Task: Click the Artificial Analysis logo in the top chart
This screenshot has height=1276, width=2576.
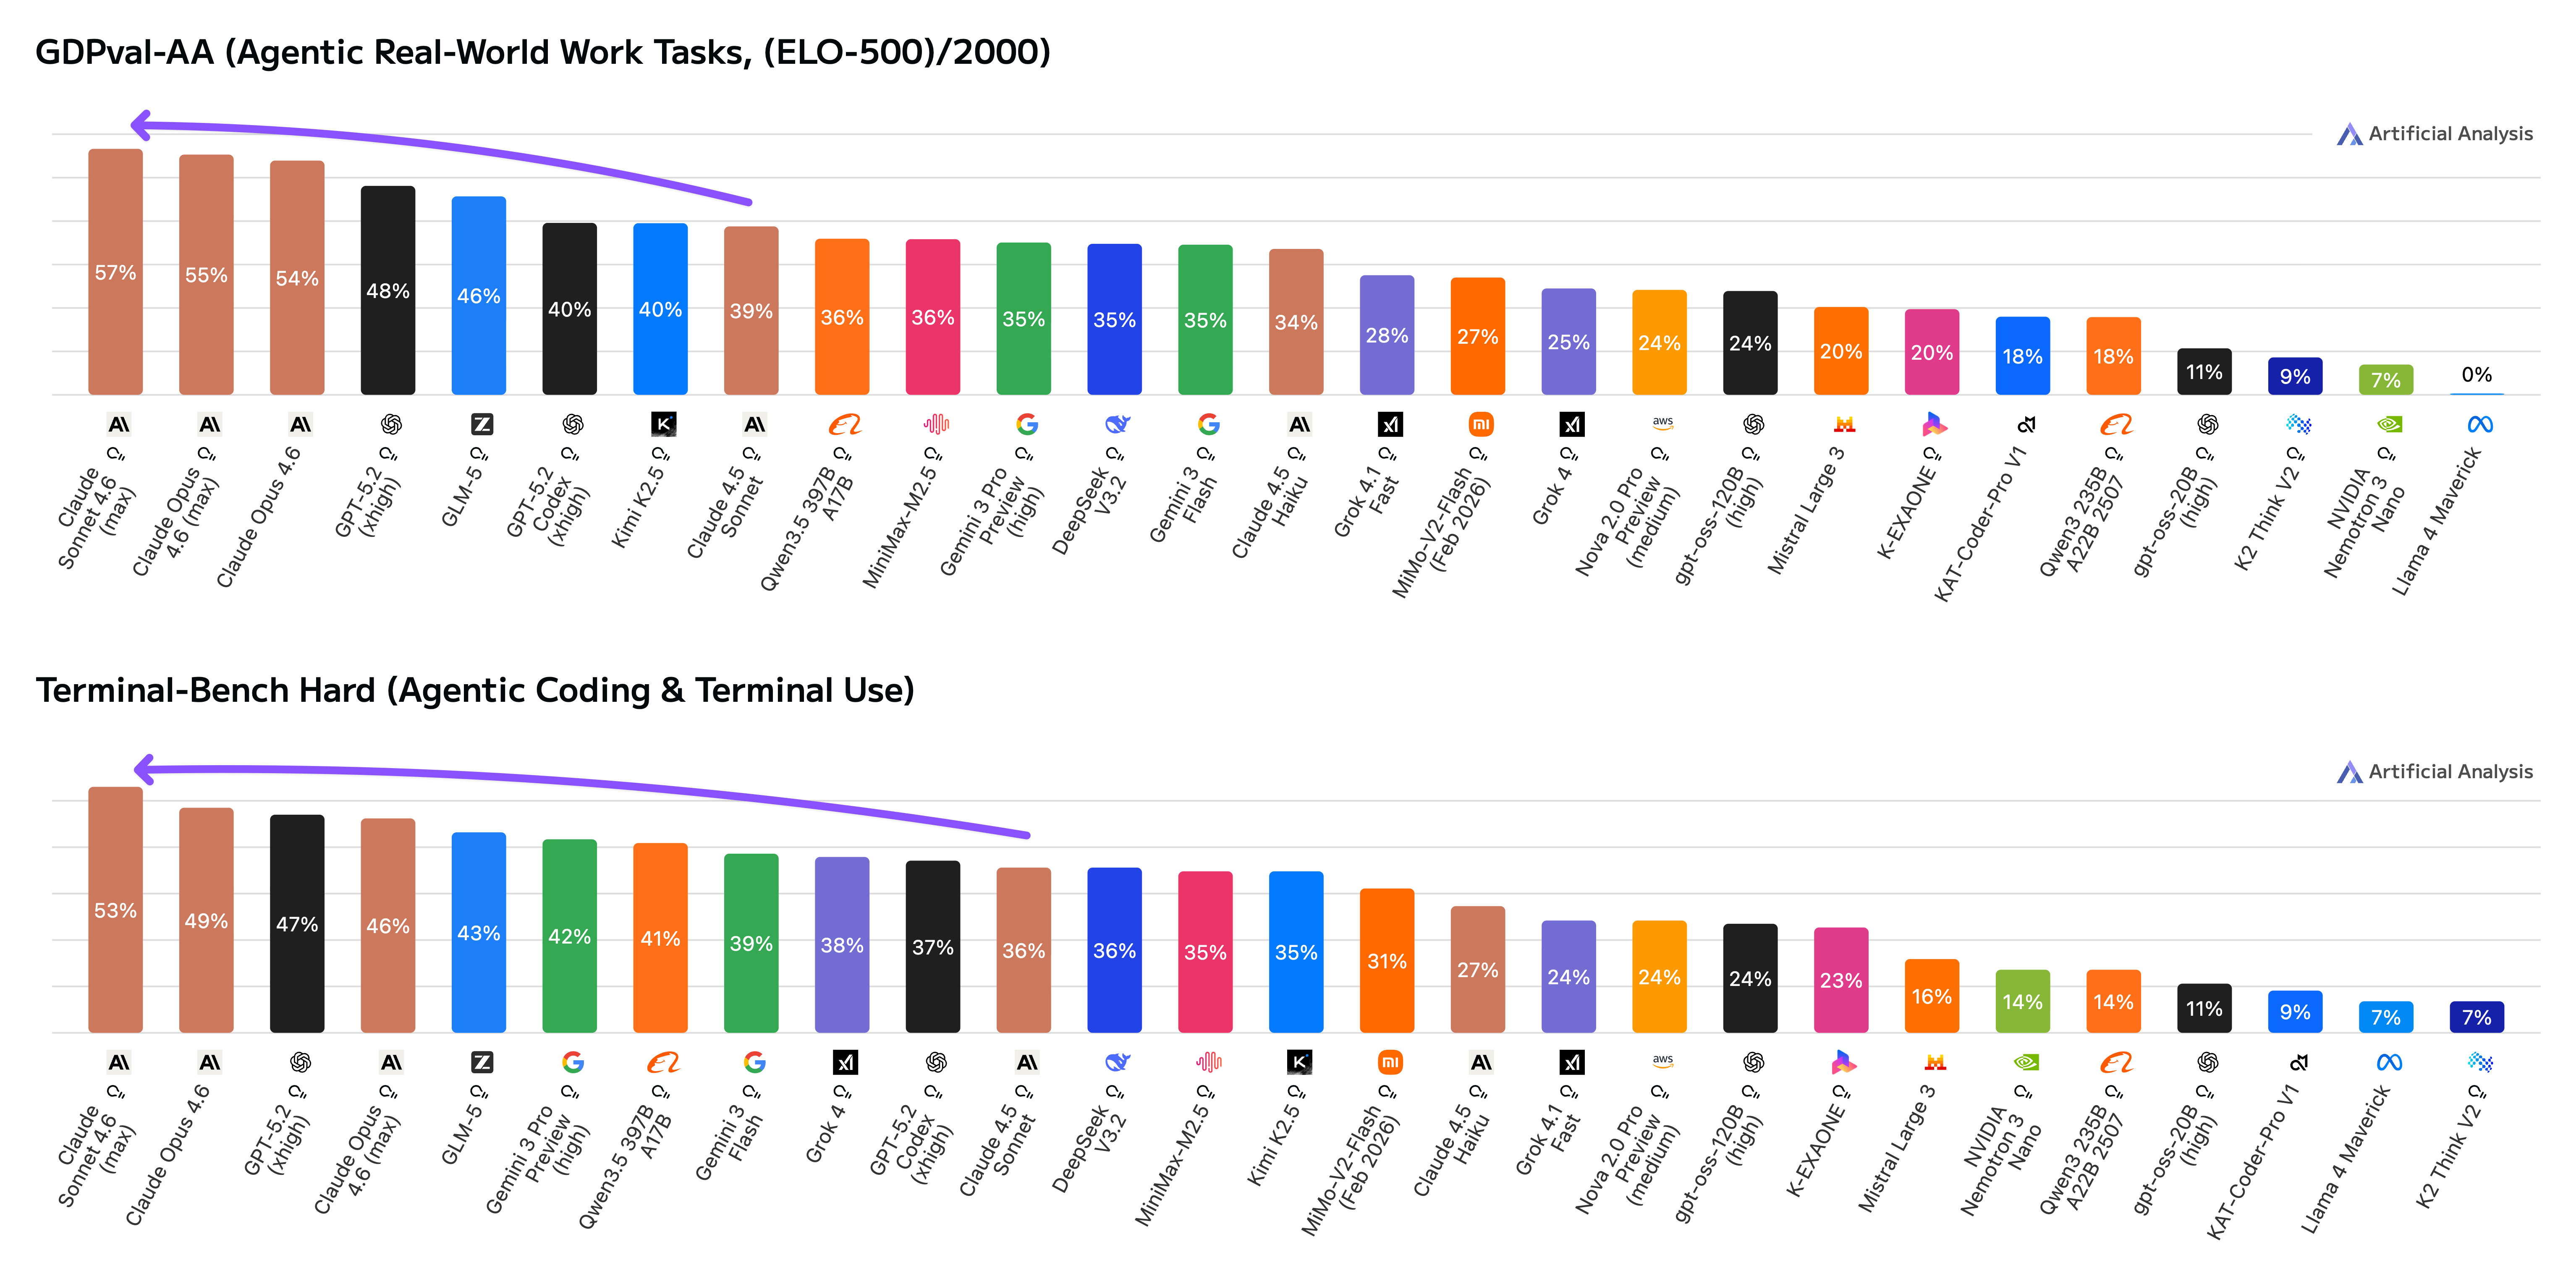Action: (x=2349, y=134)
